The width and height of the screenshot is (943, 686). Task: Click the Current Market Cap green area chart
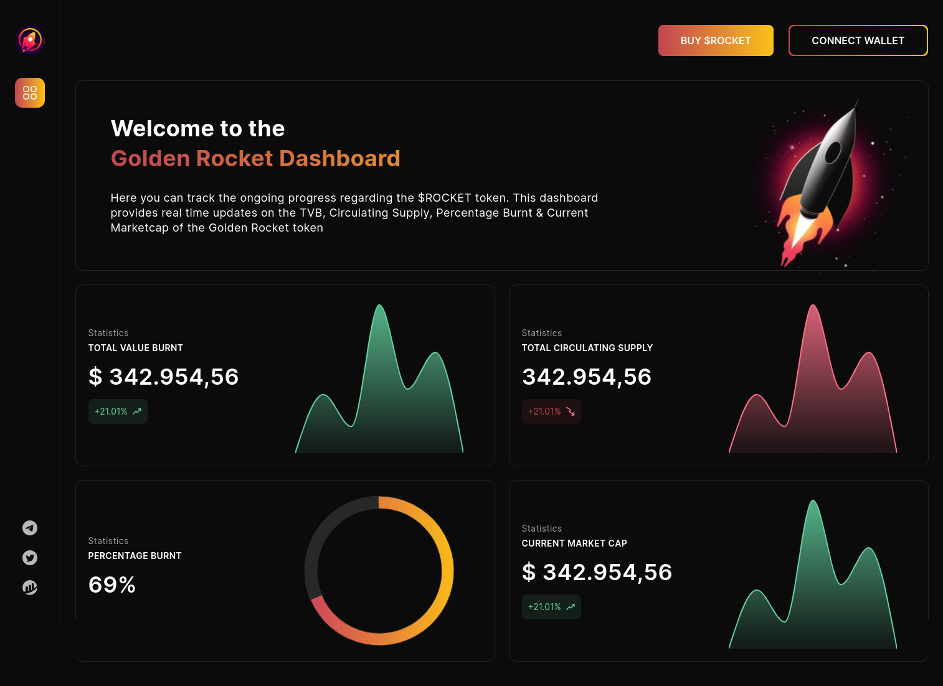pos(813,574)
